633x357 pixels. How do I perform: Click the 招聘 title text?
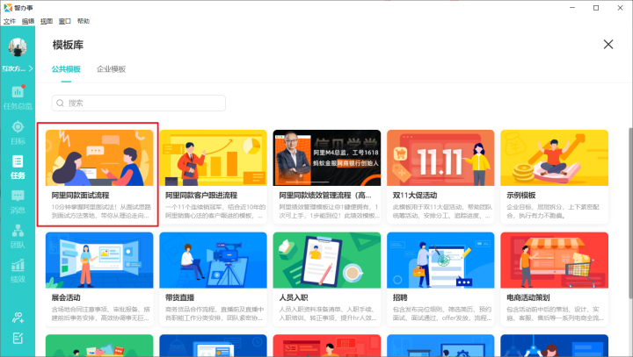click(x=400, y=297)
